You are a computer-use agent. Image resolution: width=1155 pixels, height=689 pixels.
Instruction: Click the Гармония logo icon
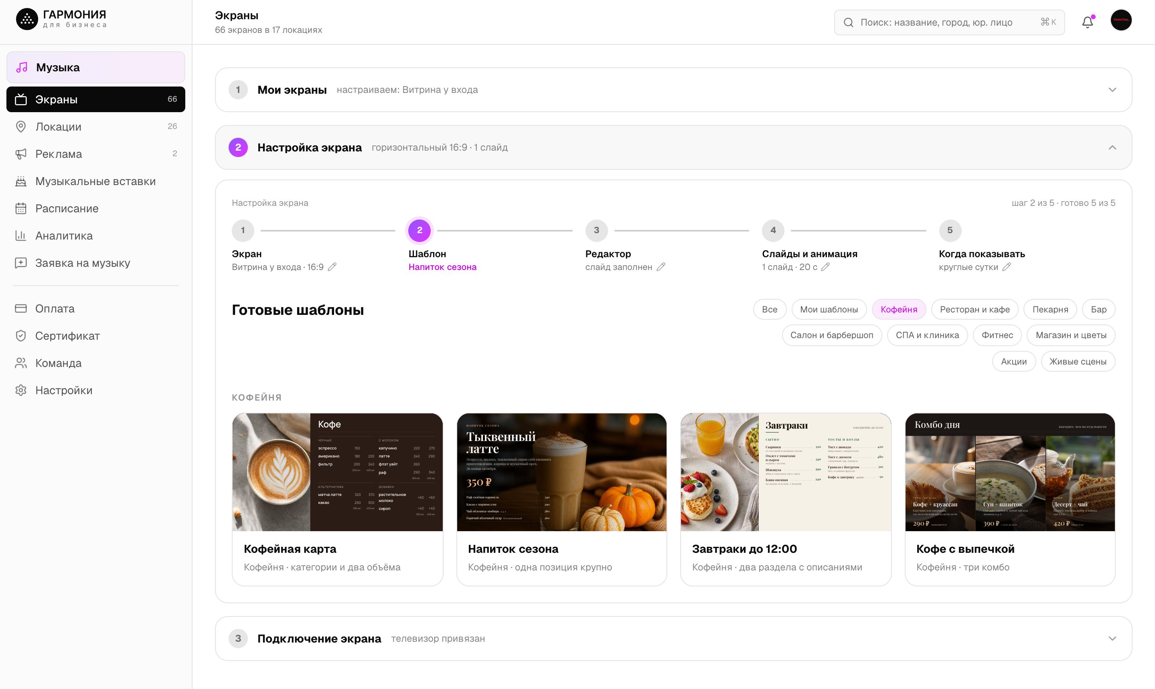(x=27, y=19)
